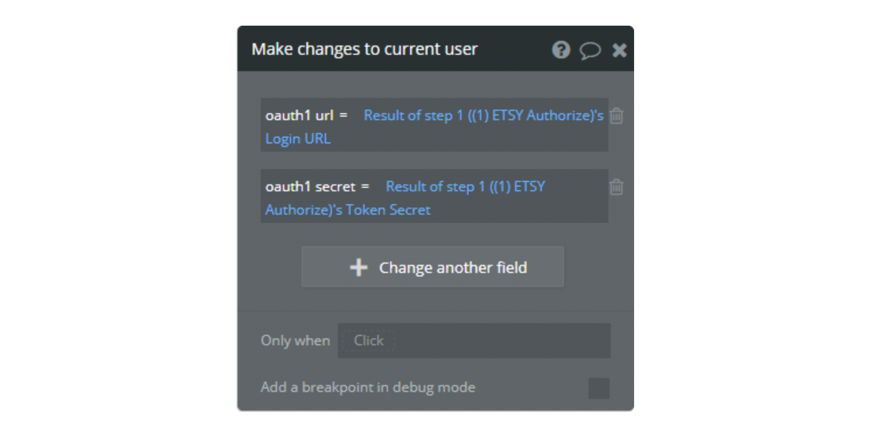
Task: Select the oauth1 secret field name
Action: (x=310, y=187)
